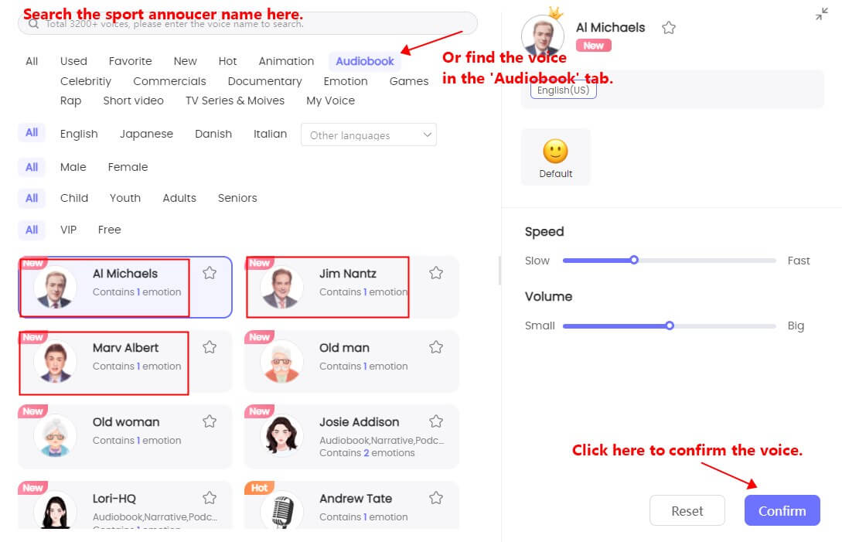The height and width of the screenshot is (542, 842).
Task: Filter by Seniors age group
Action: tap(237, 198)
